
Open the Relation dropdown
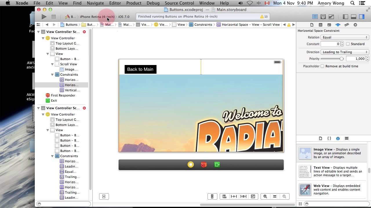pos(345,37)
